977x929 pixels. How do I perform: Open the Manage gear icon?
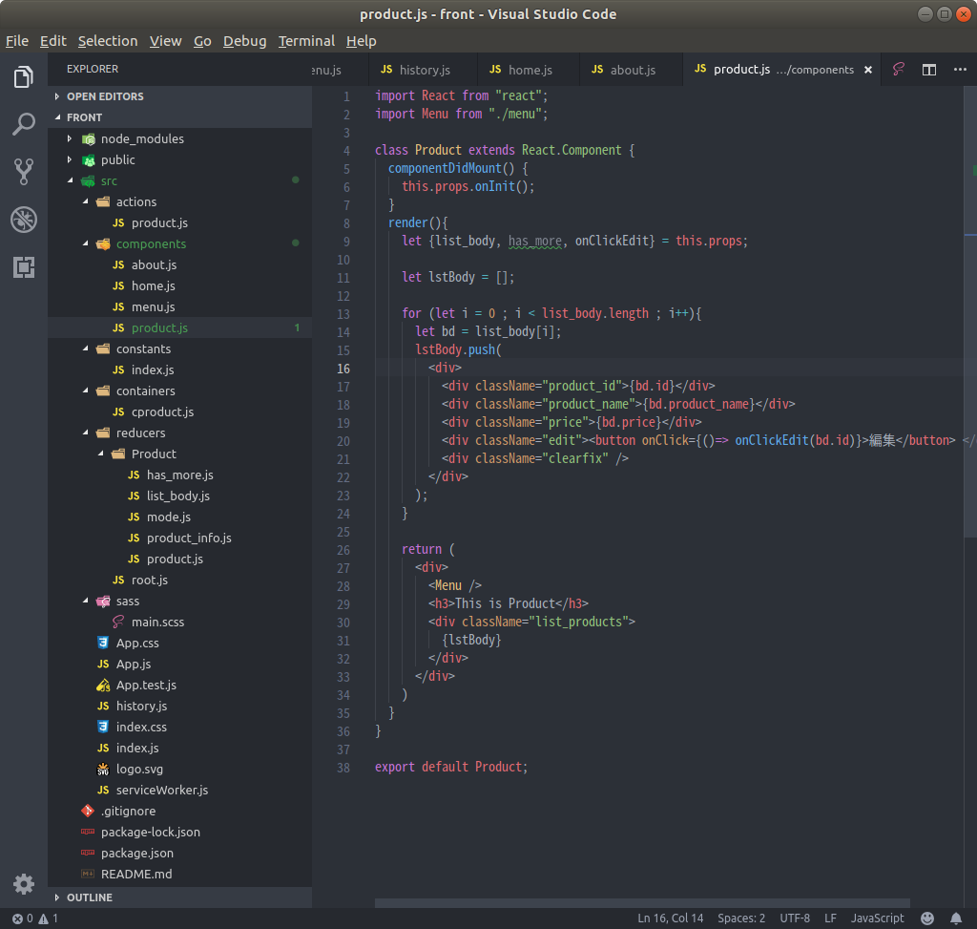(x=24, y=883)
